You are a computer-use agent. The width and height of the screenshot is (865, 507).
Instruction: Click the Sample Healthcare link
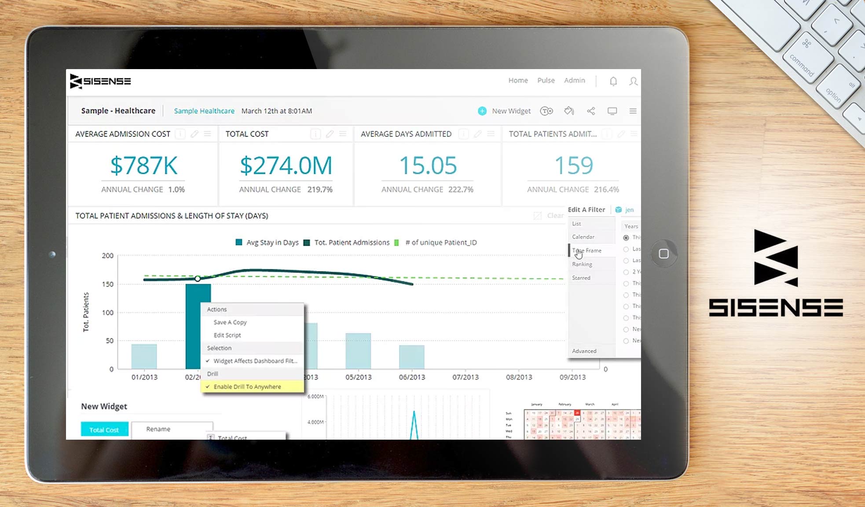point(204,111)
